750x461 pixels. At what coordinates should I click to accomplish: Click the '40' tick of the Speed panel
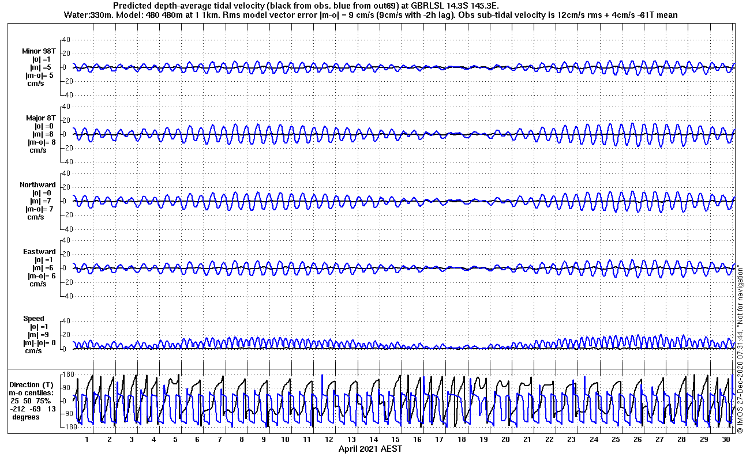66,320
